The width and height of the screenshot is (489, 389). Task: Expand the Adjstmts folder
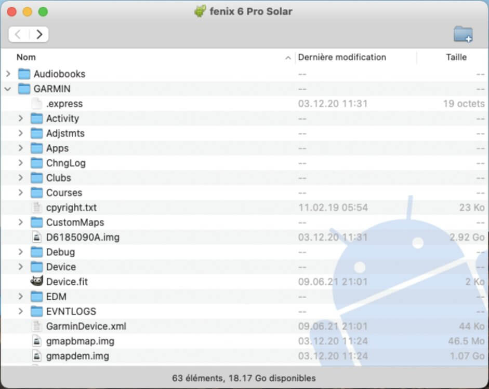21,133
